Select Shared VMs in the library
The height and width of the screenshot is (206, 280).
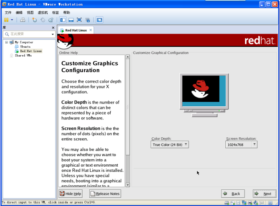pos(23,56)
